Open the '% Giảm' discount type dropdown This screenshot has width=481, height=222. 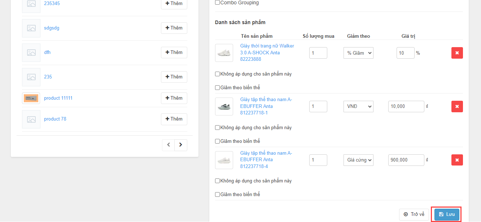358,53
